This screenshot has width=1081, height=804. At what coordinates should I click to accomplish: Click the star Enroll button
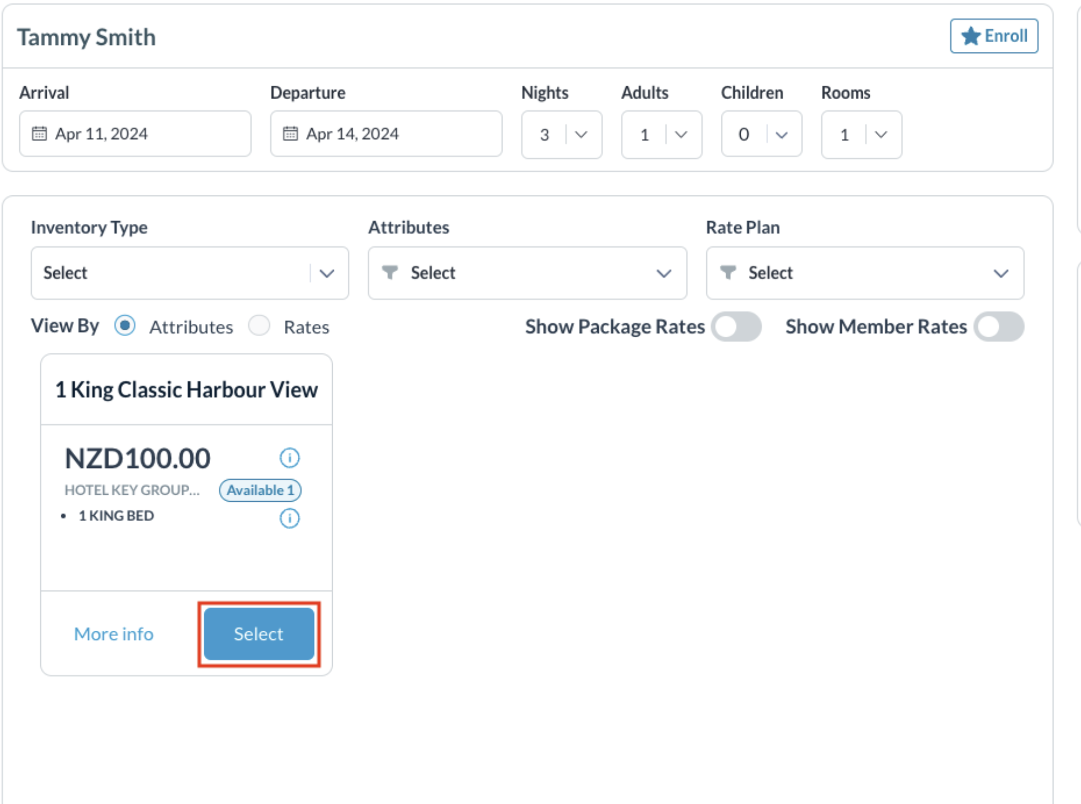(x=993, y=36)
